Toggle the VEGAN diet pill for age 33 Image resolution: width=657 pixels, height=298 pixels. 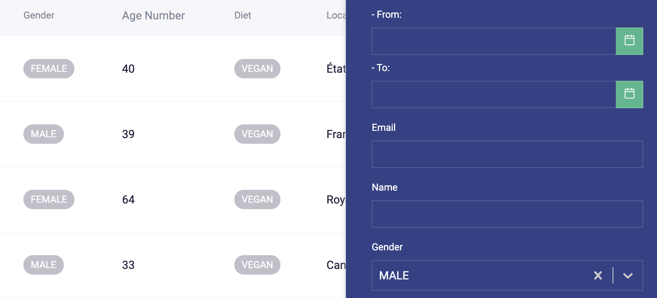click(257, 264)
